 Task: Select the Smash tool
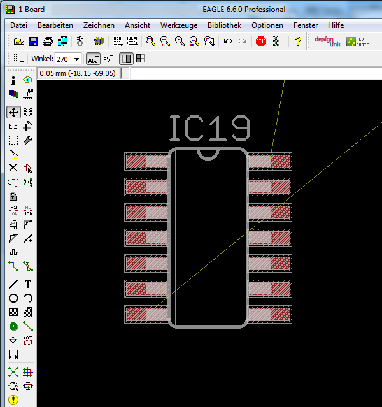coord(13,224)
